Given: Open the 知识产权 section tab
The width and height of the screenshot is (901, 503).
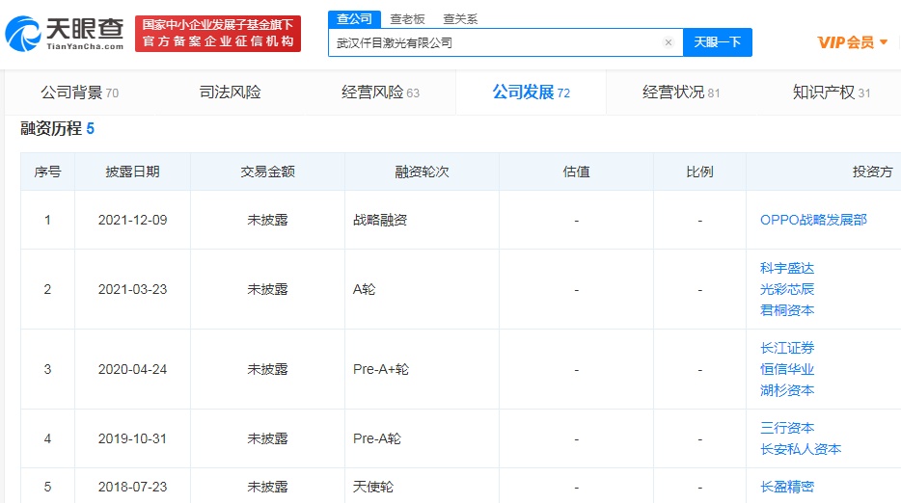Looking at the screenshot, I should point(831,93).
